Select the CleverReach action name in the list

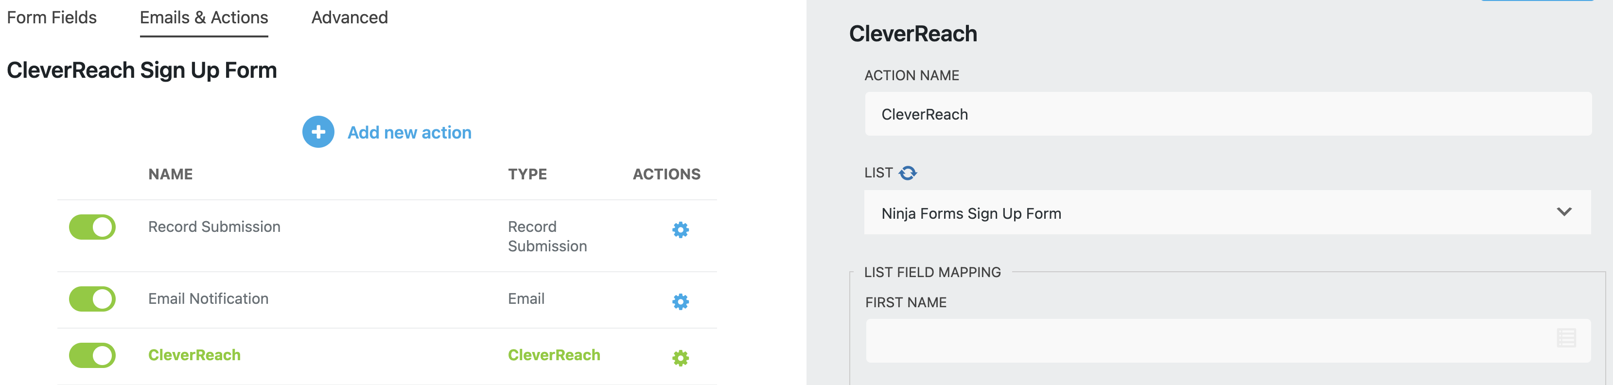click(193, 355)
